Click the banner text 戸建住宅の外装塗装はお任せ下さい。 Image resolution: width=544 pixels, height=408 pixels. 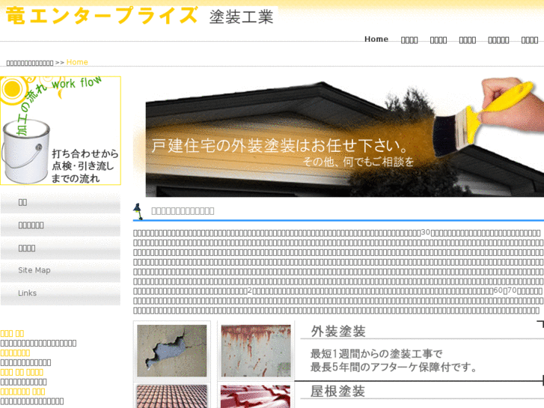tap(280, 145)
